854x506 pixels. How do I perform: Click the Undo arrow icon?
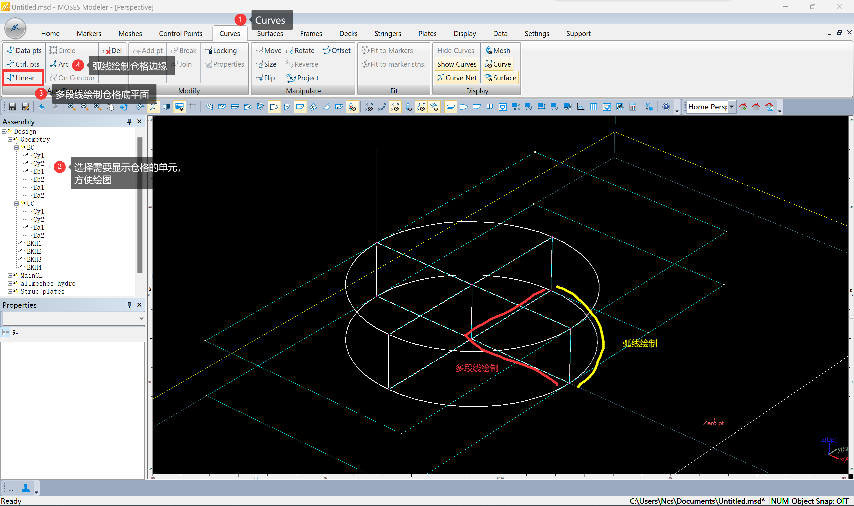click(x=42, y=107)
